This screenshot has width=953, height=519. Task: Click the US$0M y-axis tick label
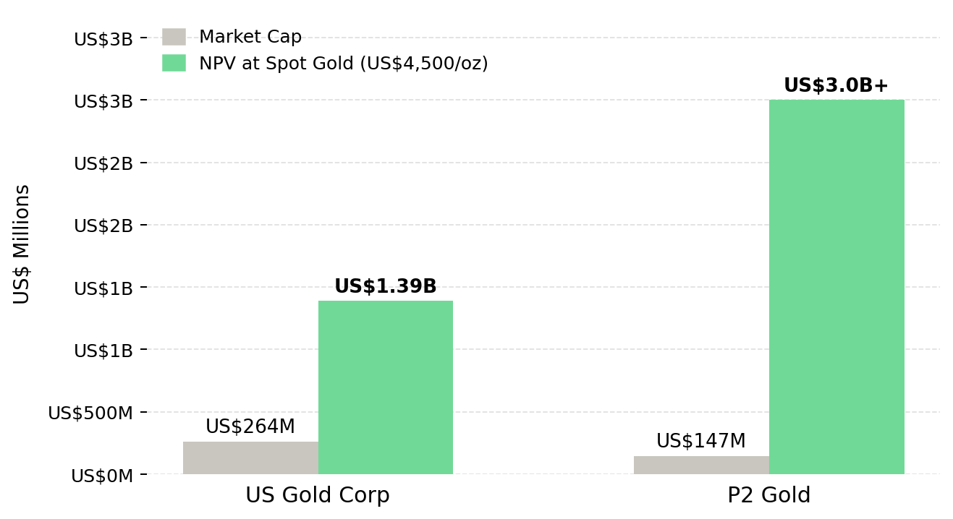[102, 476]
